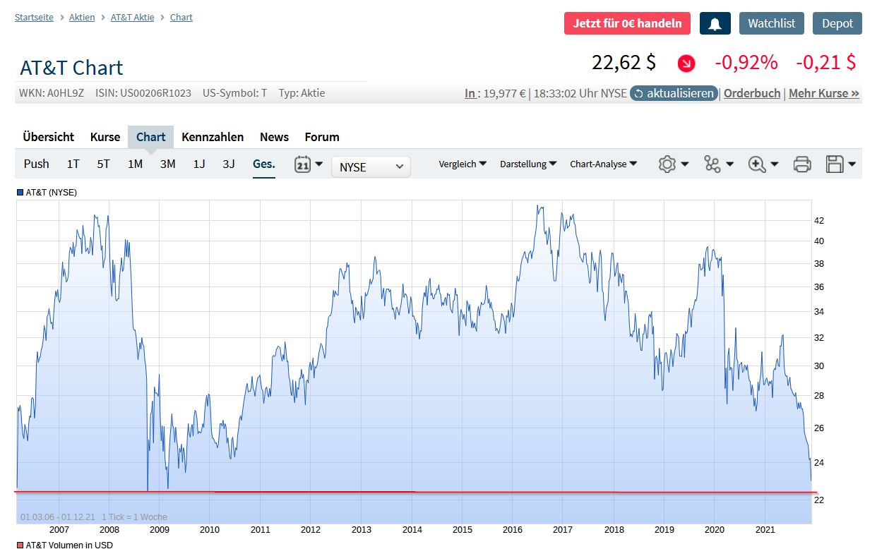Click the Chart breadcrumb link
The width and height of the screenshot is (877, 549).
click(181, 17)
